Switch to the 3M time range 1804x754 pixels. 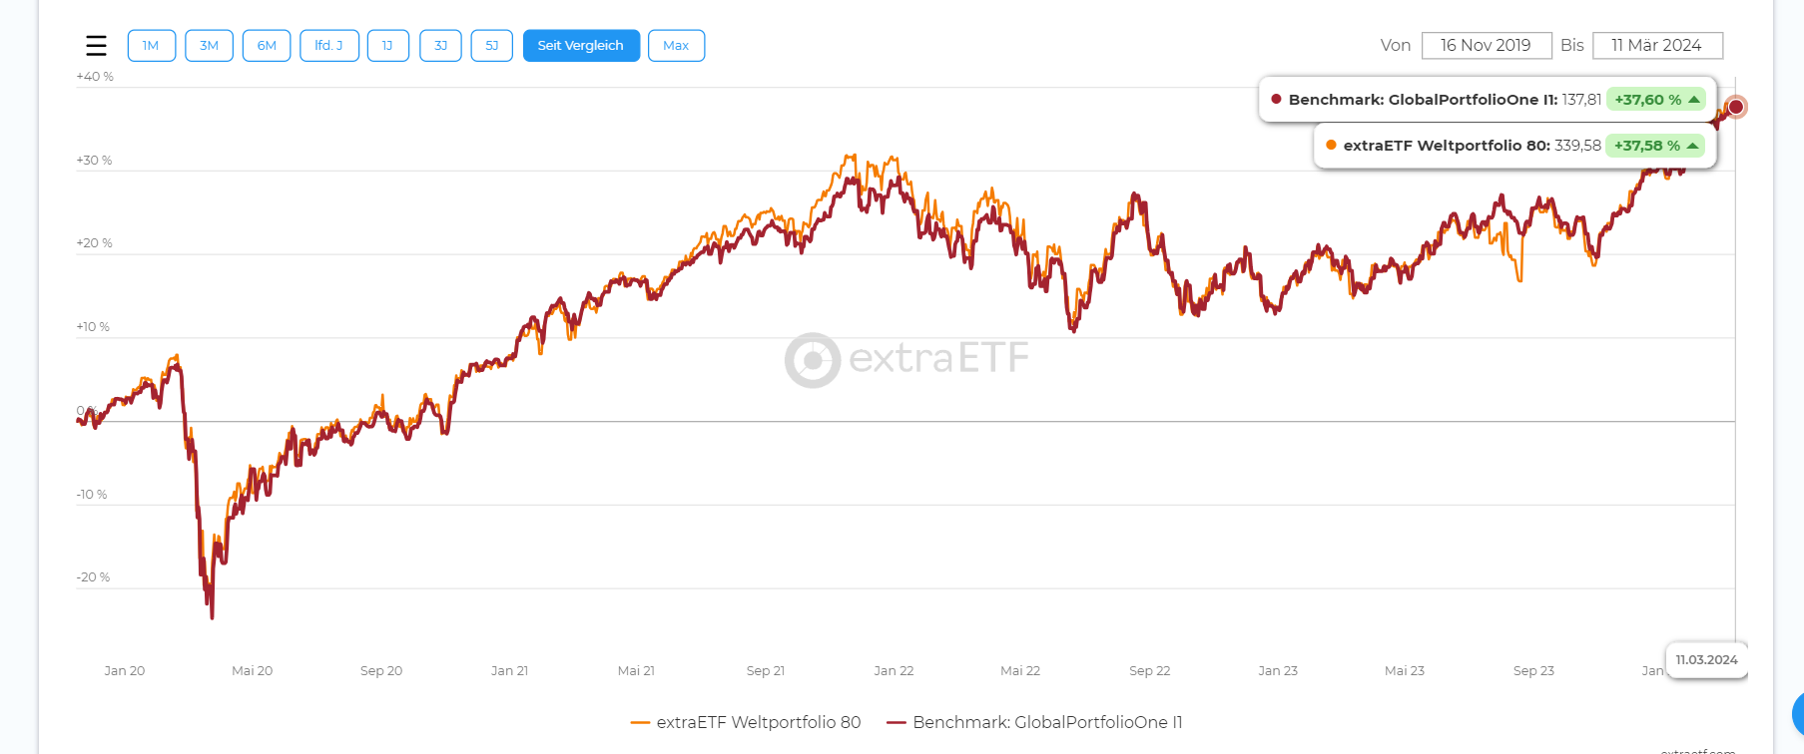[x=209, y=46]
